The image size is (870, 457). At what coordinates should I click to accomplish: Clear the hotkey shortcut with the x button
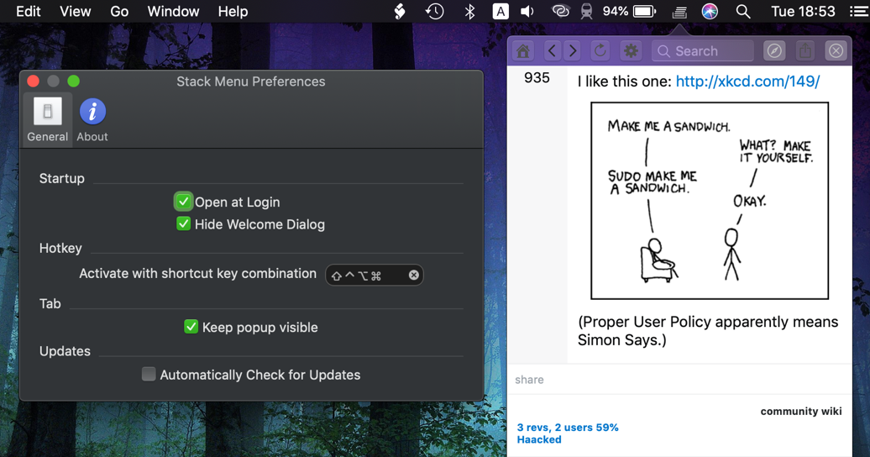414,275
